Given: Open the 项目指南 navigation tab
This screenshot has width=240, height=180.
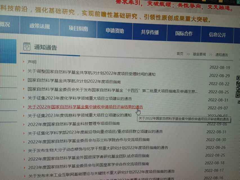Looking at the screenshot, I should [x=78, y=28].
